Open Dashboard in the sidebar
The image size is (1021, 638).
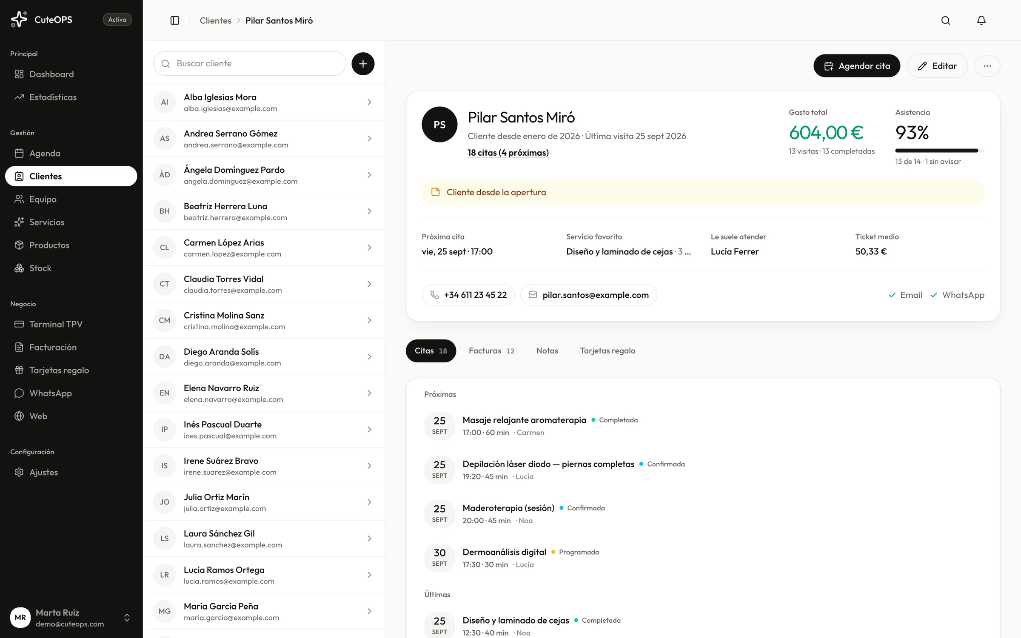coord(71,74)
